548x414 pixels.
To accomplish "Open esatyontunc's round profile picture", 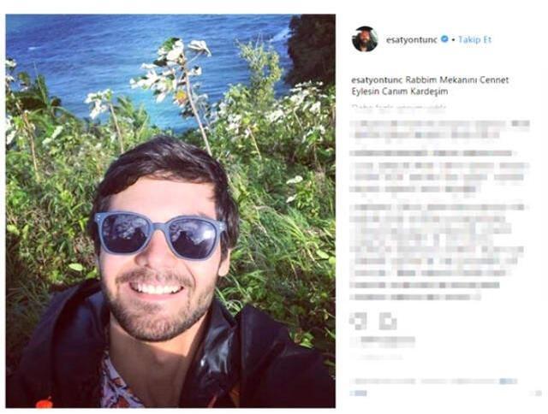I will click(365, 38).
